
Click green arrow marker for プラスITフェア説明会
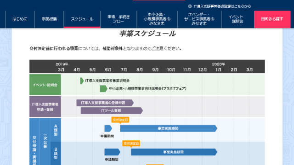pyautogui.click(x=103, y=88)
